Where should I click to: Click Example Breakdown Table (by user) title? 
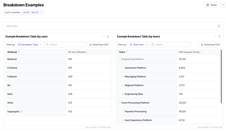point(26,36)
